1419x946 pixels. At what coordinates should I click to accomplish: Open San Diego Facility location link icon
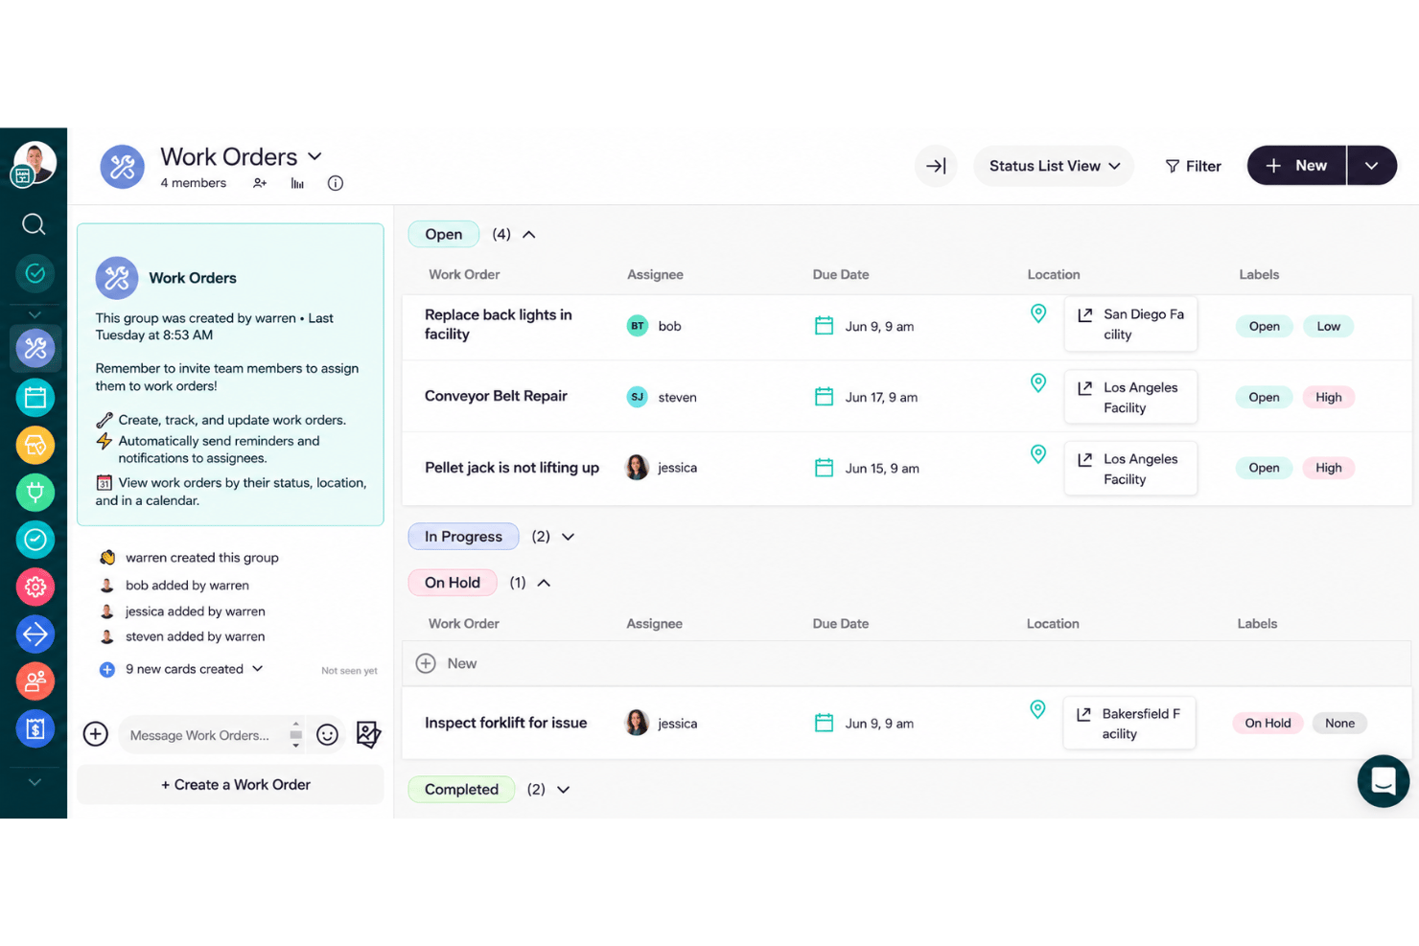click(x=1085, y=314)
